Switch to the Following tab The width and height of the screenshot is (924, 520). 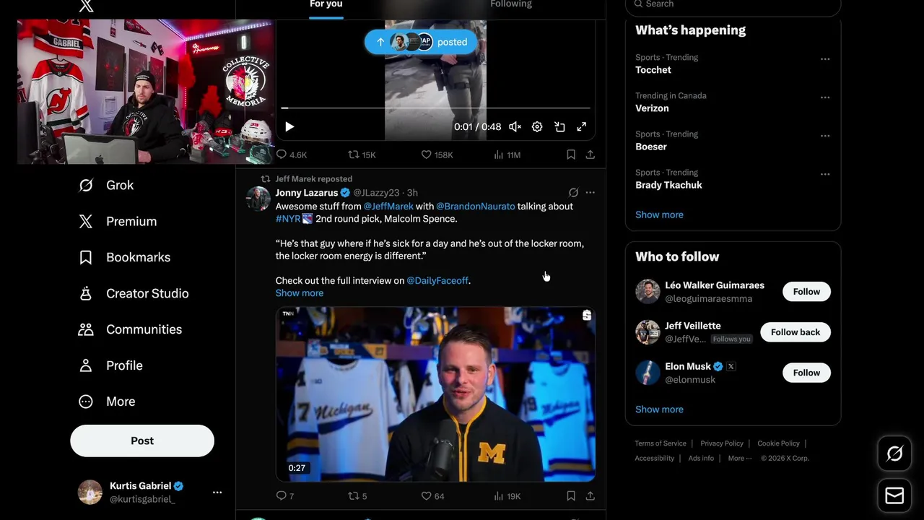click(x=511, y=6)
